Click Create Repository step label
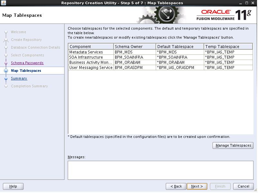Screen dimensions: 258x193 26,40
